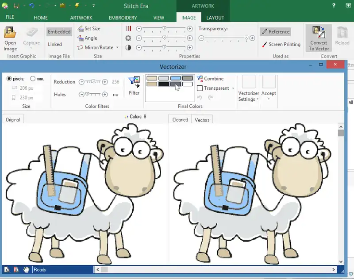The image size is (354, 279).
Task: Switch to the Vectors preview tab
Action: click(x=202, y=120)
